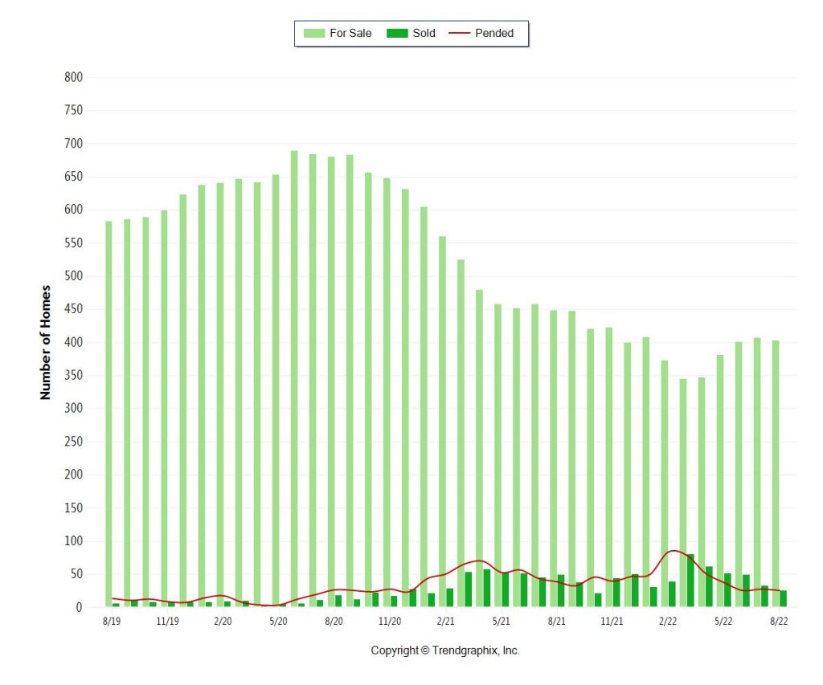Viewport: 823px width, 685px height.
Task: Click the 11/19 x-axis date label
Action: click(167, 621)
